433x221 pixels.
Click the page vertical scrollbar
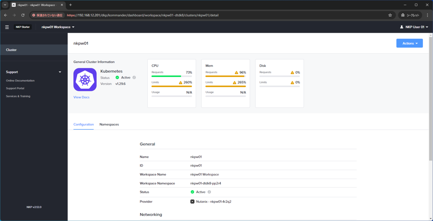[430, 97]
